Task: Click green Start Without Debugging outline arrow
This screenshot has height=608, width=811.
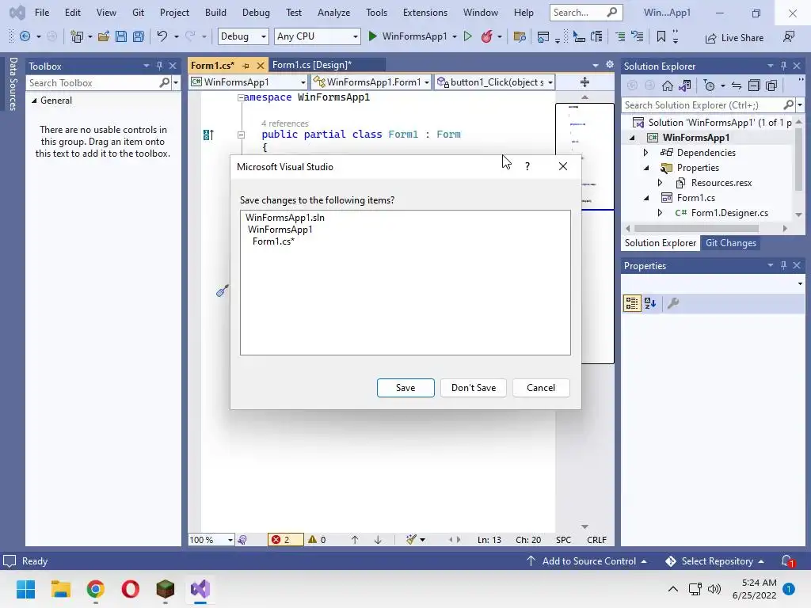Action: (x=468, y=36)
